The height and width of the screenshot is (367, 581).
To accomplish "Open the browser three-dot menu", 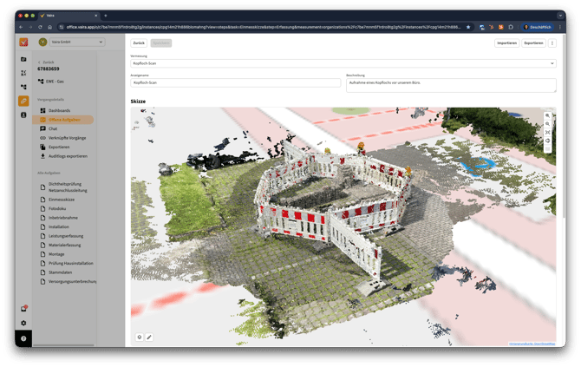I will click(560, 27).
